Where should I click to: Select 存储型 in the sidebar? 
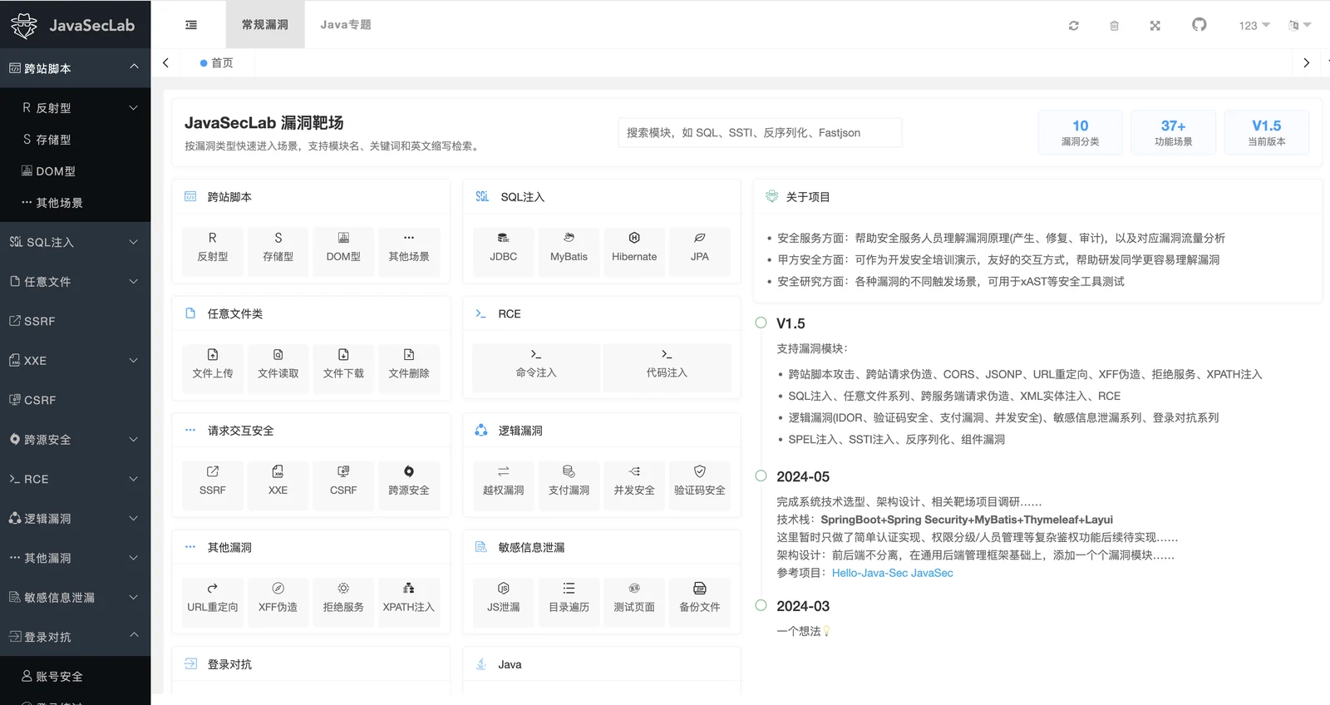(76, 140)
